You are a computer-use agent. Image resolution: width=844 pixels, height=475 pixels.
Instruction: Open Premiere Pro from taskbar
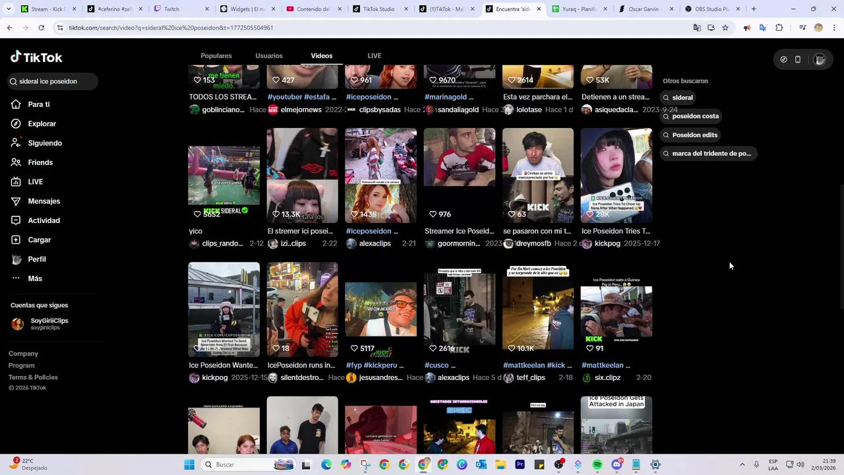[520, 464]
